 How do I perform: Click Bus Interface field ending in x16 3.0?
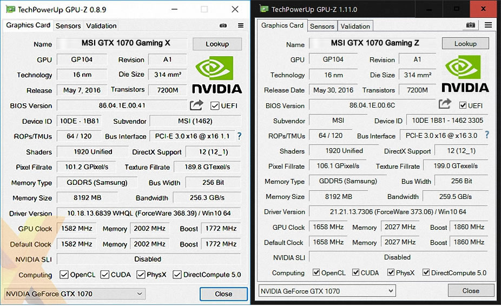coord(441,136)
